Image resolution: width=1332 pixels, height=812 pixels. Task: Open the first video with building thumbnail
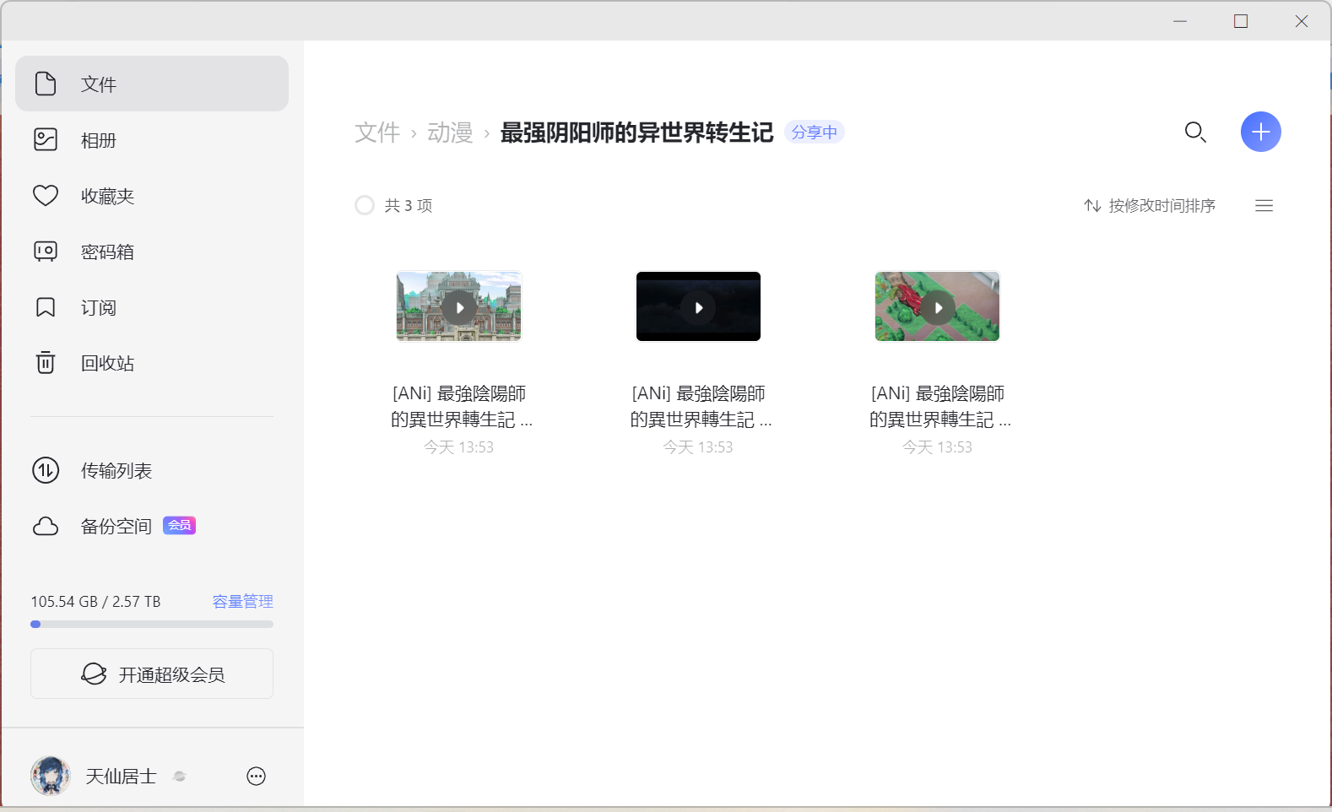[459, 306]
